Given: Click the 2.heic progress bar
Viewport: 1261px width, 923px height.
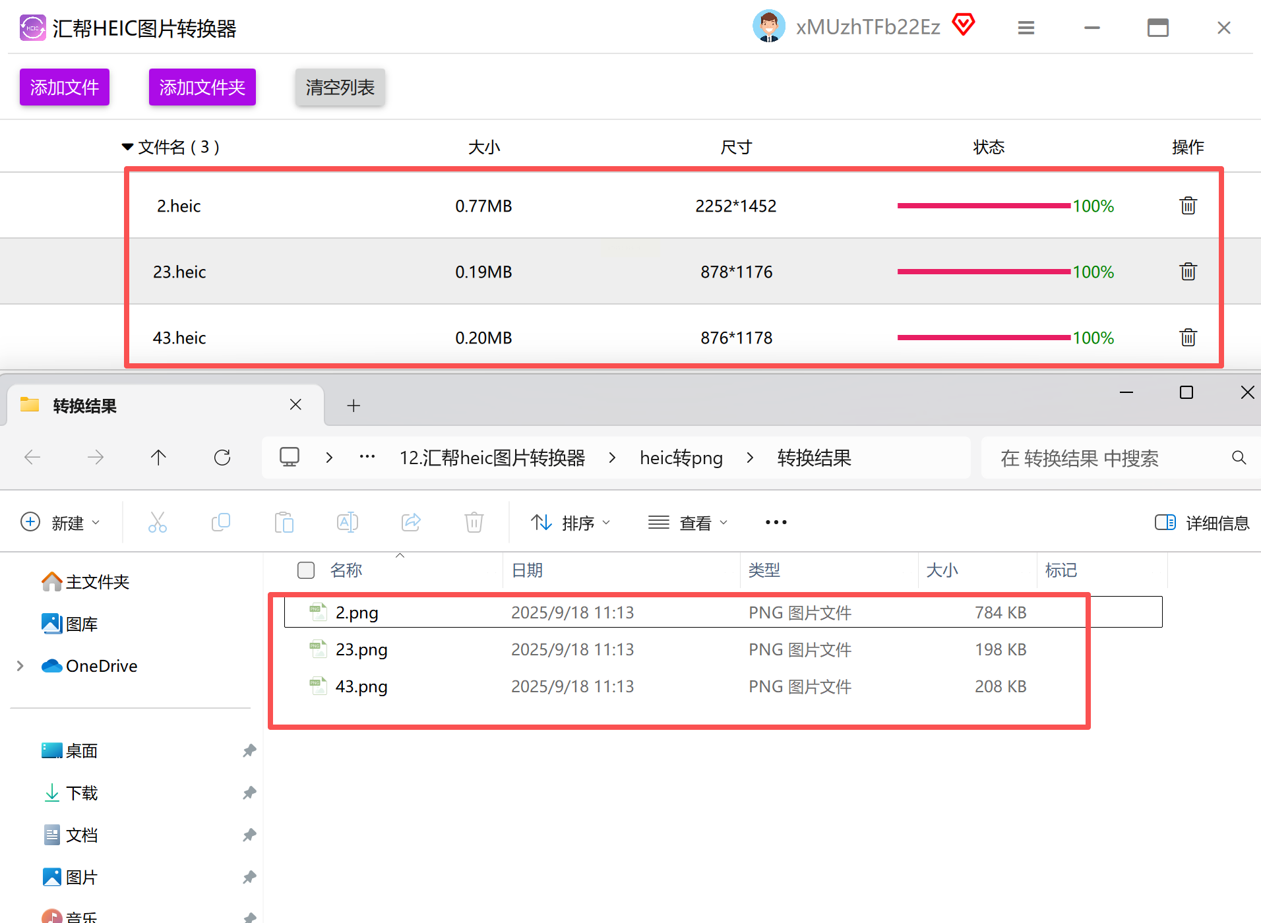Looking at the screenshot, I should pos(983,206).
